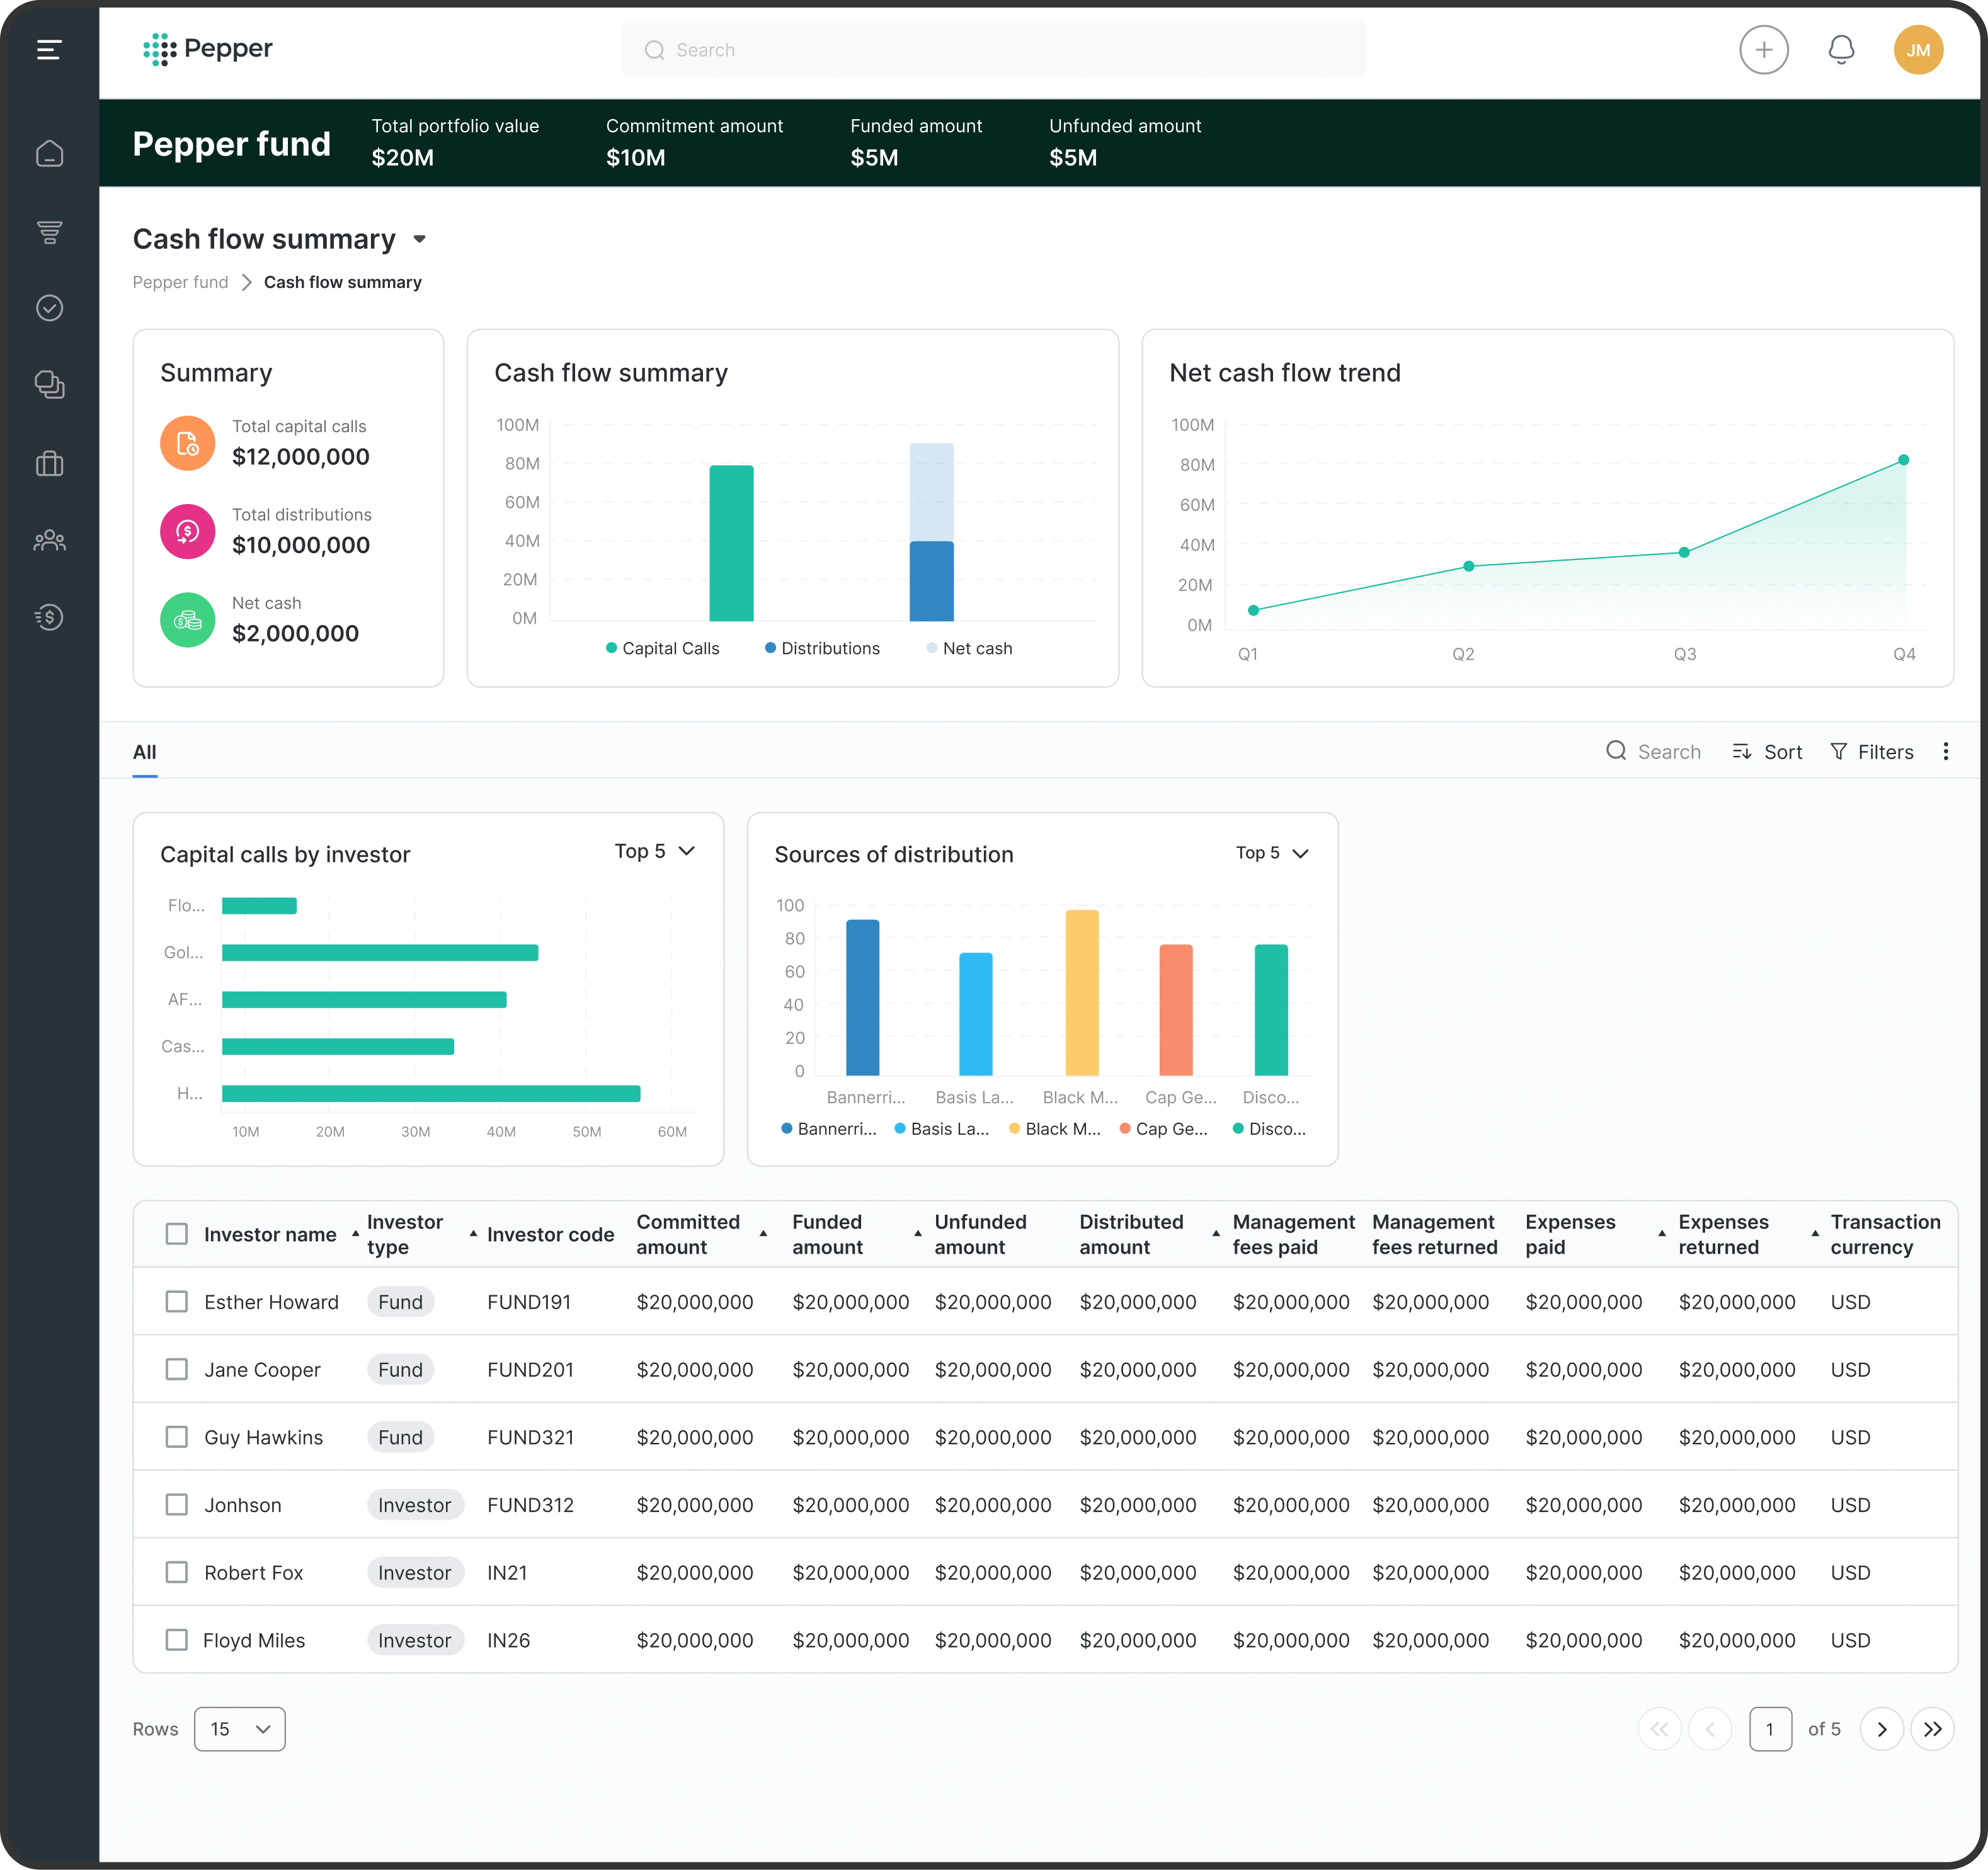Image resolution: width=1988 pixels, height=1870 pixels.
Task: Select the All tab
Action: tap(144, 752)
